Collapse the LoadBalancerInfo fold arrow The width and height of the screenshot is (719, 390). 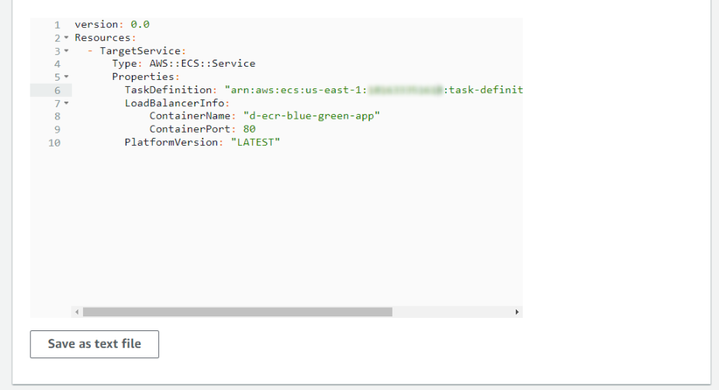click(x=66, y=103)
